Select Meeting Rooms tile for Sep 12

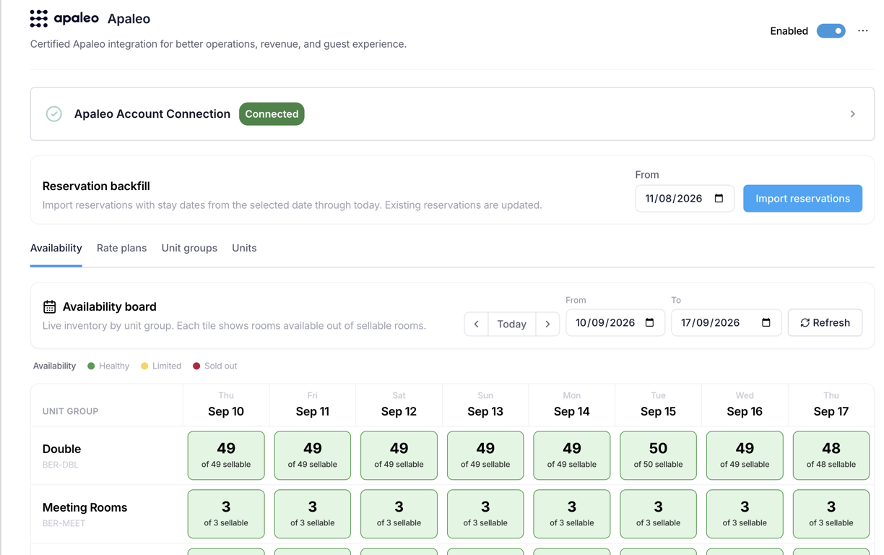point(399,514)
